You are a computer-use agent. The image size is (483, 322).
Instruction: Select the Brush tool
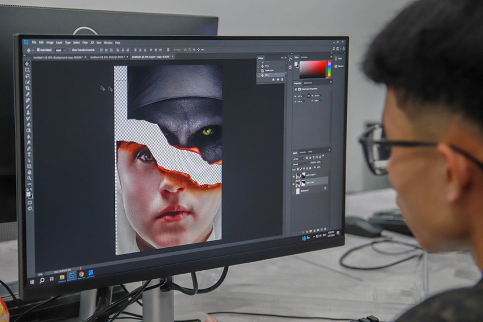coord(28,106)
